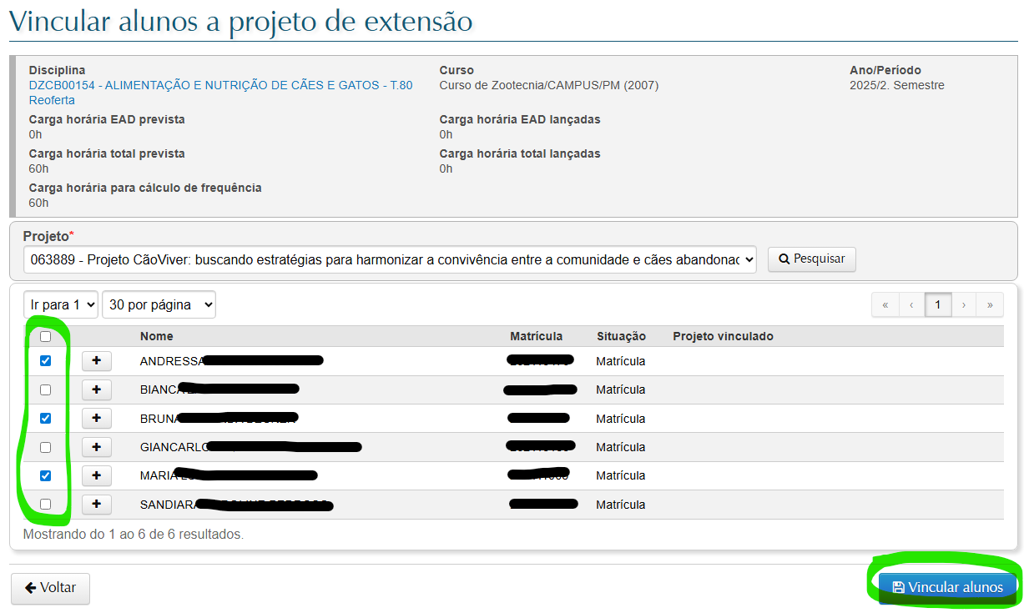The image size is (1024, 613).
Task: Click the plus icon in ANDRESSA's row
Action: pyautogui.click(x=96, y=361)
